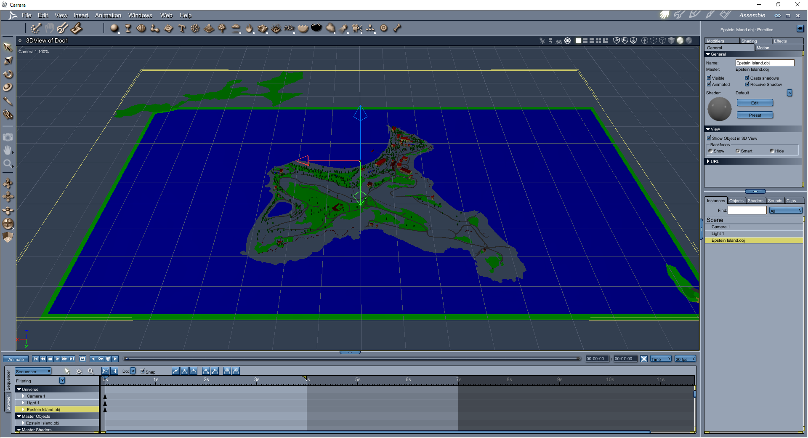Insert a sphere primitive from top toolbar
This screenshot has width=808, height=438.
point(114,28)
